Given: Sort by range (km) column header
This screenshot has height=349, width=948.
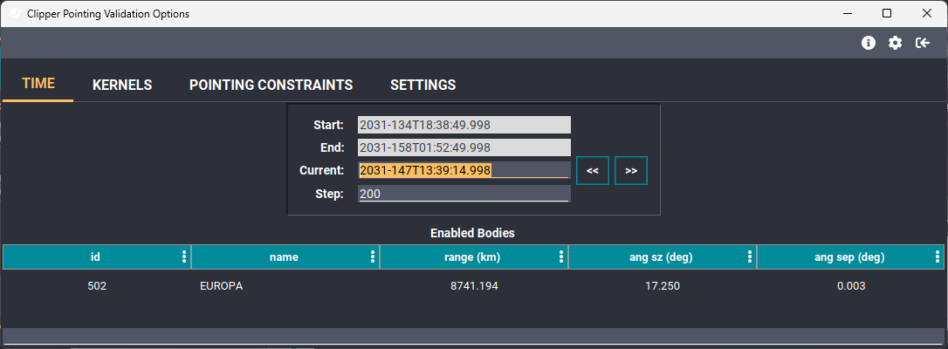Looking at the screenshot, I should click(472, 257).
